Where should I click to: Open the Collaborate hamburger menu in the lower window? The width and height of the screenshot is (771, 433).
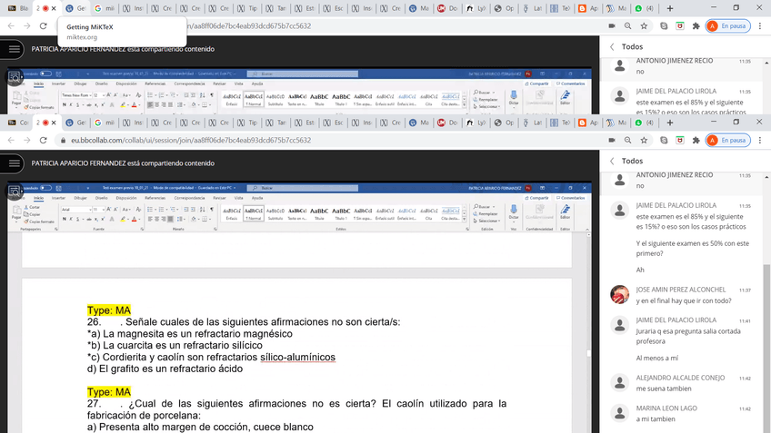(x=15, y=164)
